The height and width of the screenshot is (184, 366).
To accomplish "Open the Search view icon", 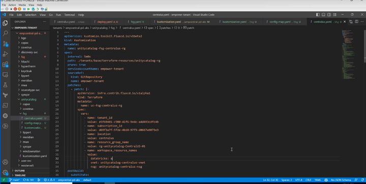I will pos(5,34).
